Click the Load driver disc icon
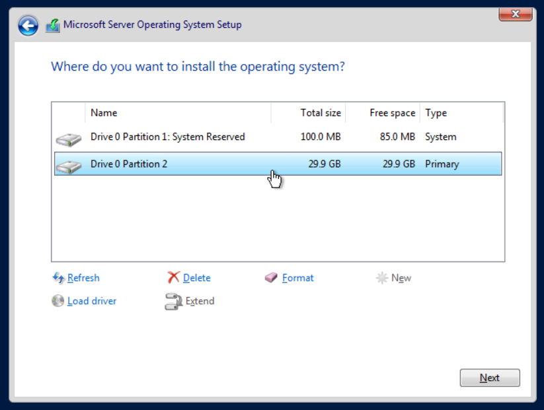 coord(58,301)
